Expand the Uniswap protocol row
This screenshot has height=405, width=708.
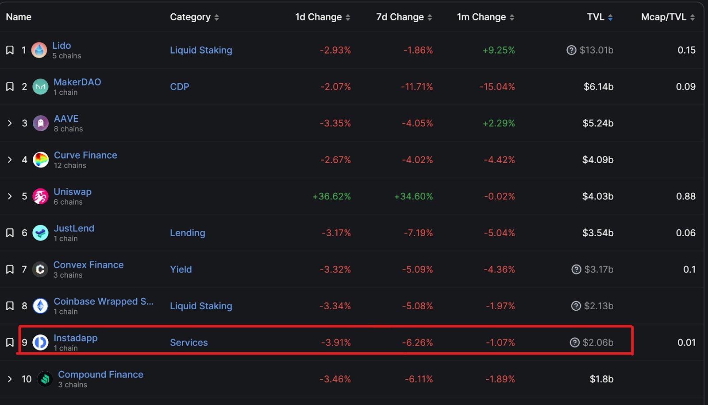point(10,196)
